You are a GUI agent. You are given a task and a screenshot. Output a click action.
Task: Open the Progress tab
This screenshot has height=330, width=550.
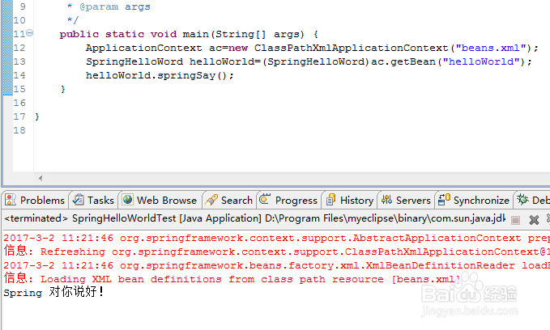288,200
